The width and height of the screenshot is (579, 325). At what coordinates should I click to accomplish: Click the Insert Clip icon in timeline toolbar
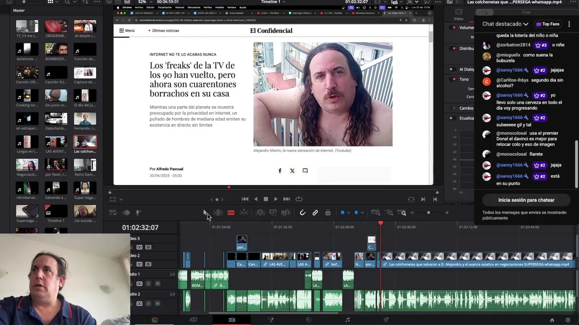[x=260, y=213]
